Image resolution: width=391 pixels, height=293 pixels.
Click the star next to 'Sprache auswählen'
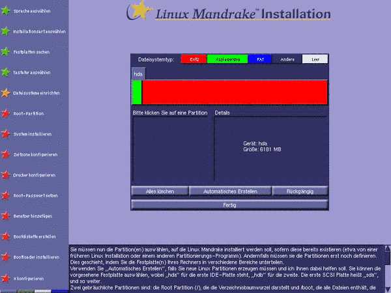point(6,11)
